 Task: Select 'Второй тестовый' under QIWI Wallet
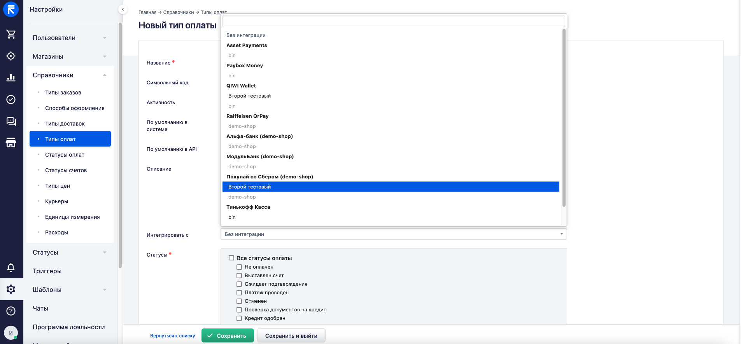pyautogui.click(x=391, y=96)
